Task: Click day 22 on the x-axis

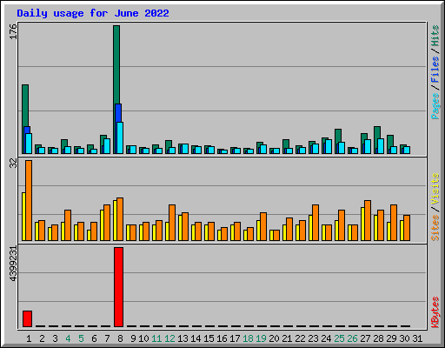Action: coord(300,338)
